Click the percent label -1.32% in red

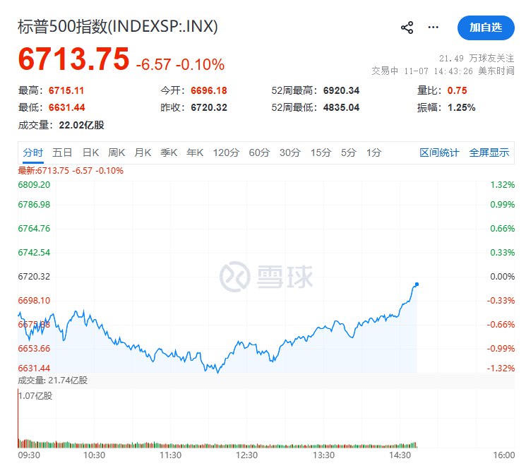point(501,369)
